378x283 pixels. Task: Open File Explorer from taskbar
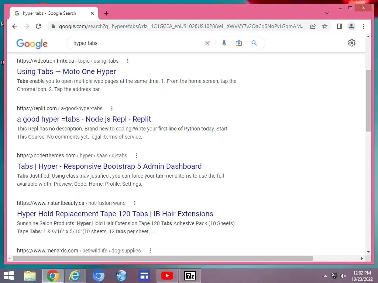pos(30,276)
